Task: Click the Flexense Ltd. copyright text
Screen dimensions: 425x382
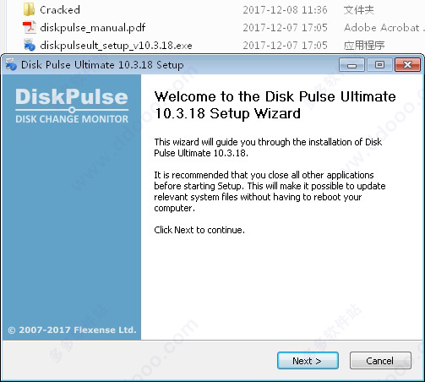Action: (72, 330)
